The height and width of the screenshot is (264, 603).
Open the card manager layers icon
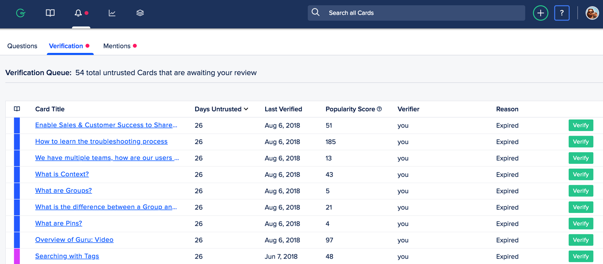(x=140, y=13)
